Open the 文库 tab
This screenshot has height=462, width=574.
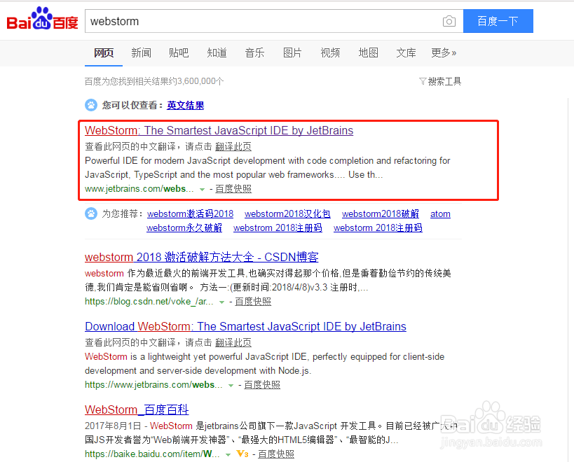tap(406, 53)
